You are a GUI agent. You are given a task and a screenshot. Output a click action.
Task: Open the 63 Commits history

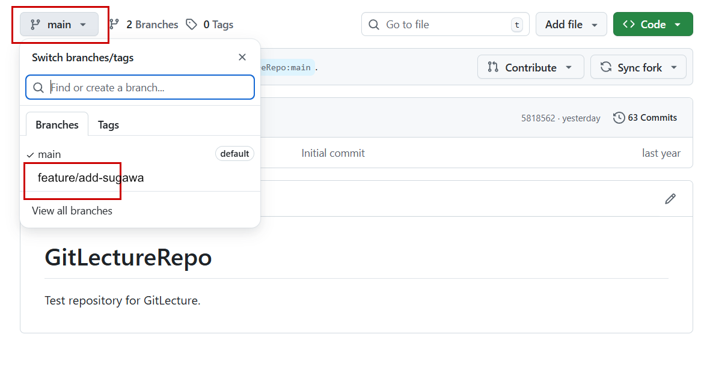(x=645, y=118)
